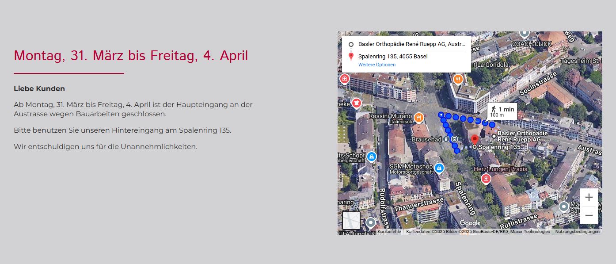Click the Spalenring 135, 4055 Basel destination text

[x=393, y=57]
